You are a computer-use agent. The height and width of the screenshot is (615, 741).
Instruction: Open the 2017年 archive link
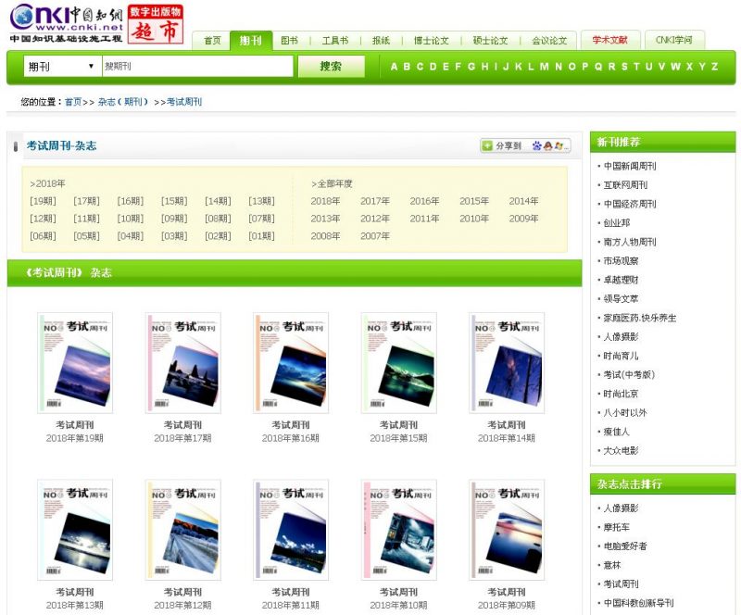coord(374,200)
